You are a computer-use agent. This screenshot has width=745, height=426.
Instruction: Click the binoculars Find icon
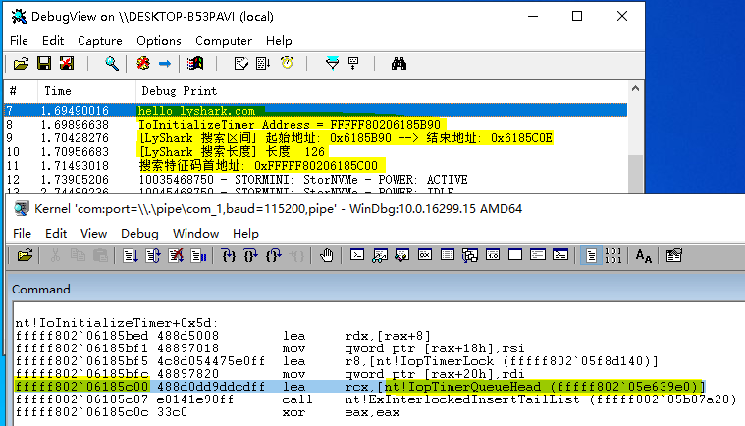pyautogui.click(x=399, y=63)
